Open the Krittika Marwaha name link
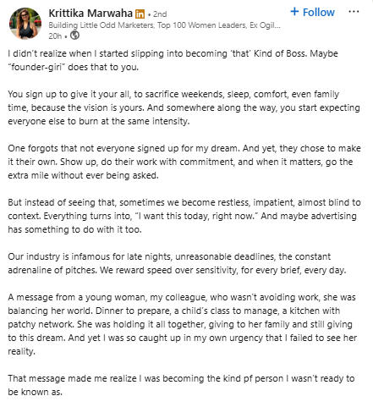 click(x=91, y=13)
